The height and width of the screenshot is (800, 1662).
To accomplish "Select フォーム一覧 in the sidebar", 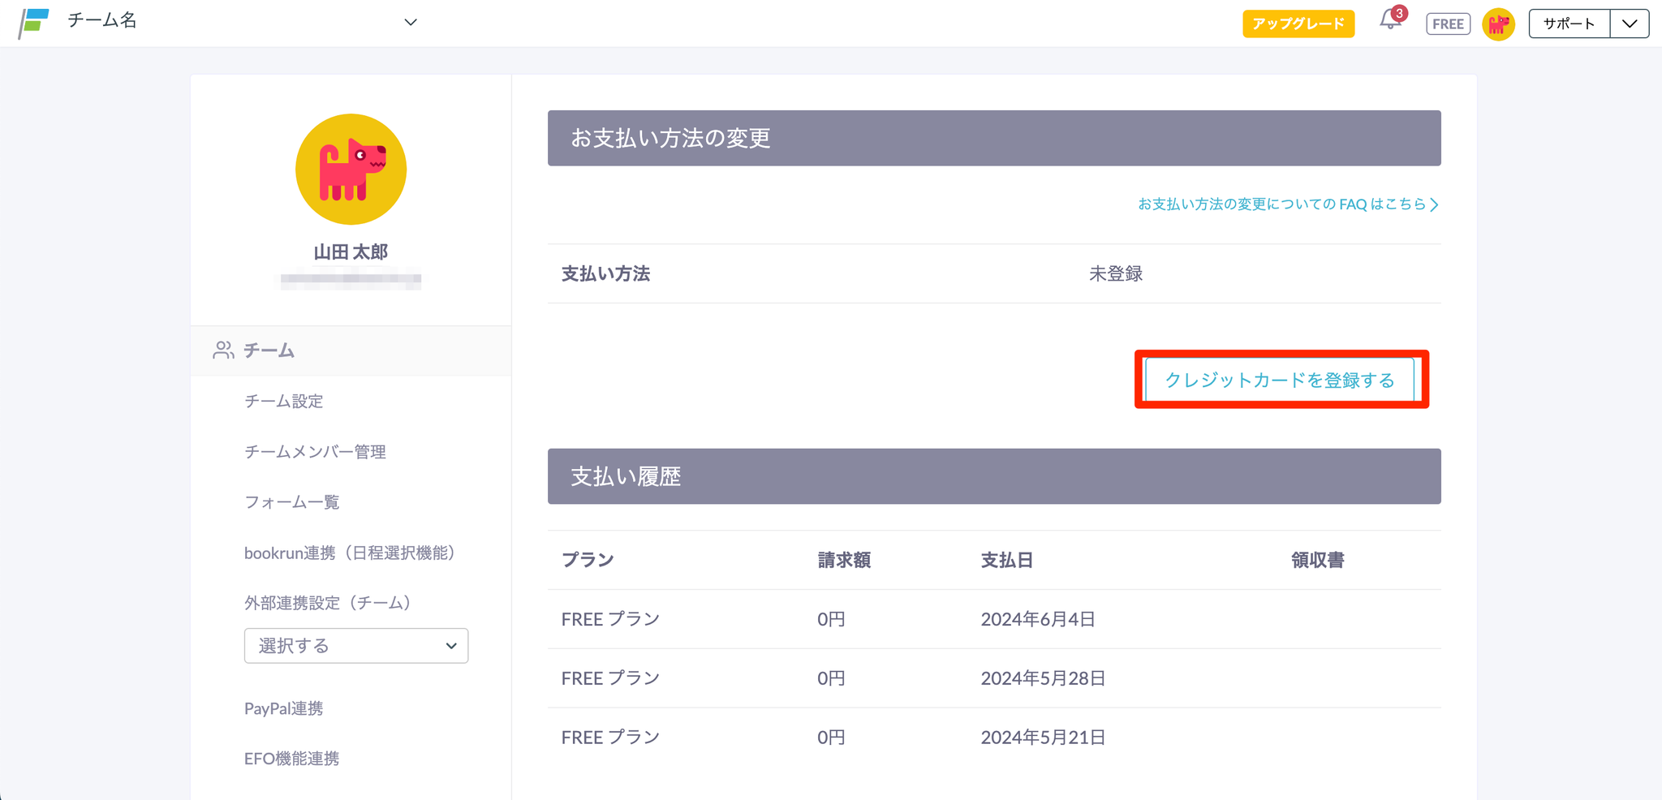I will coord(292,502).
